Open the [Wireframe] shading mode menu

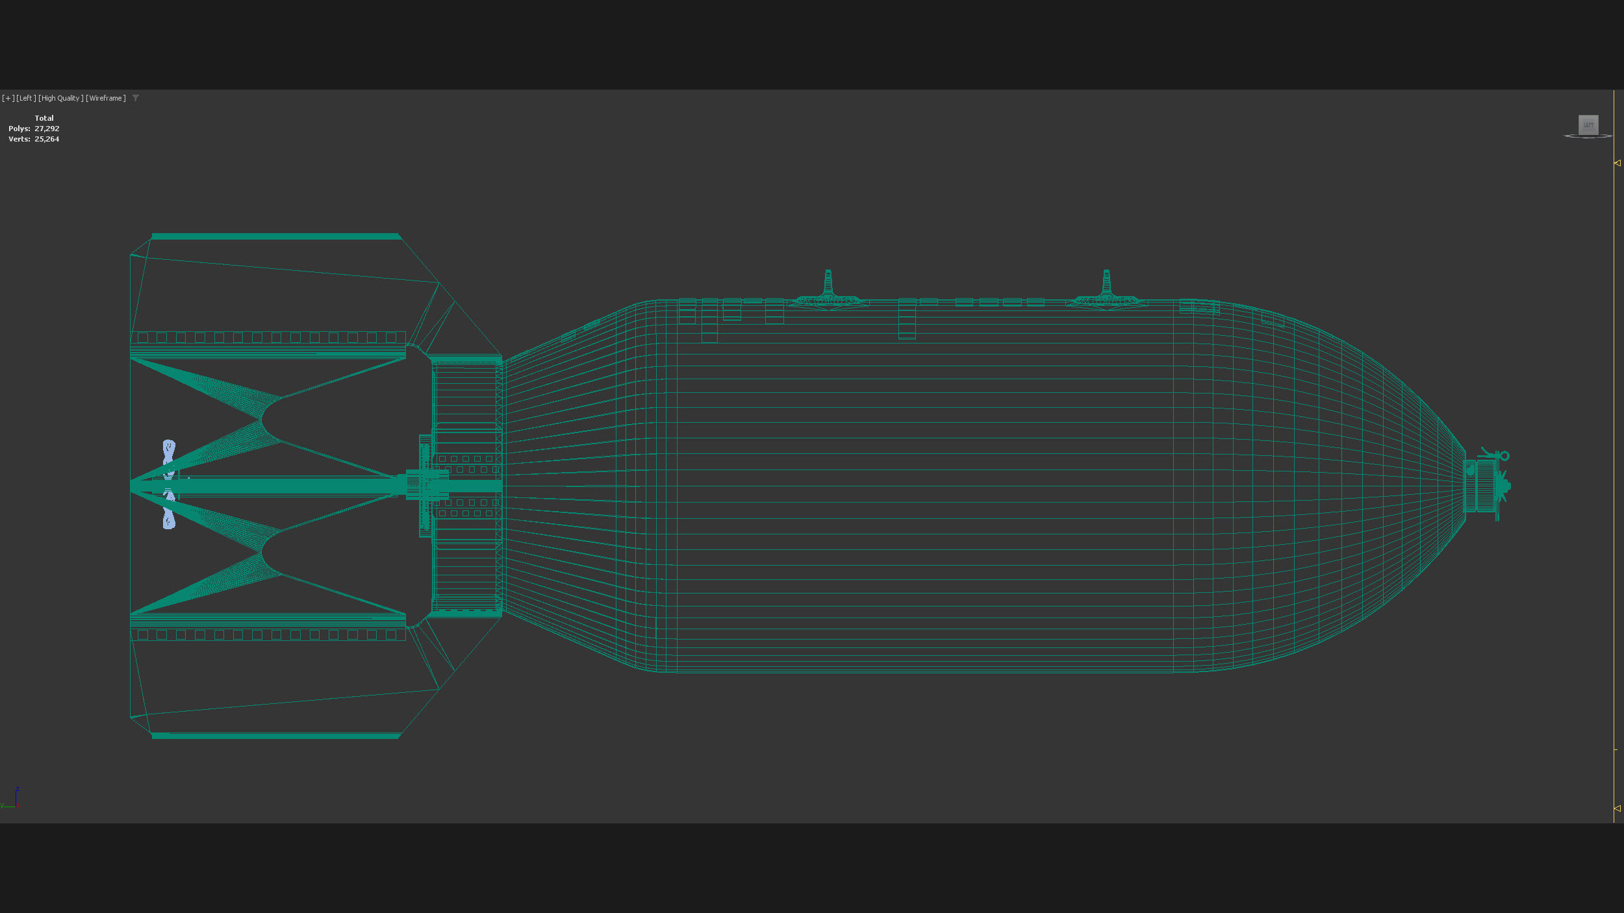(106, 98)
